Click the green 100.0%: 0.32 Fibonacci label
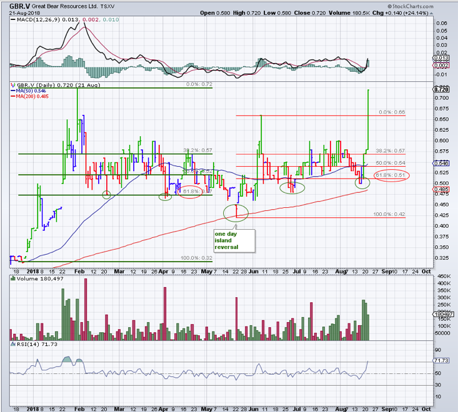Screen dimensions: 458x412 pyautogui.click(x=196, y=258)
